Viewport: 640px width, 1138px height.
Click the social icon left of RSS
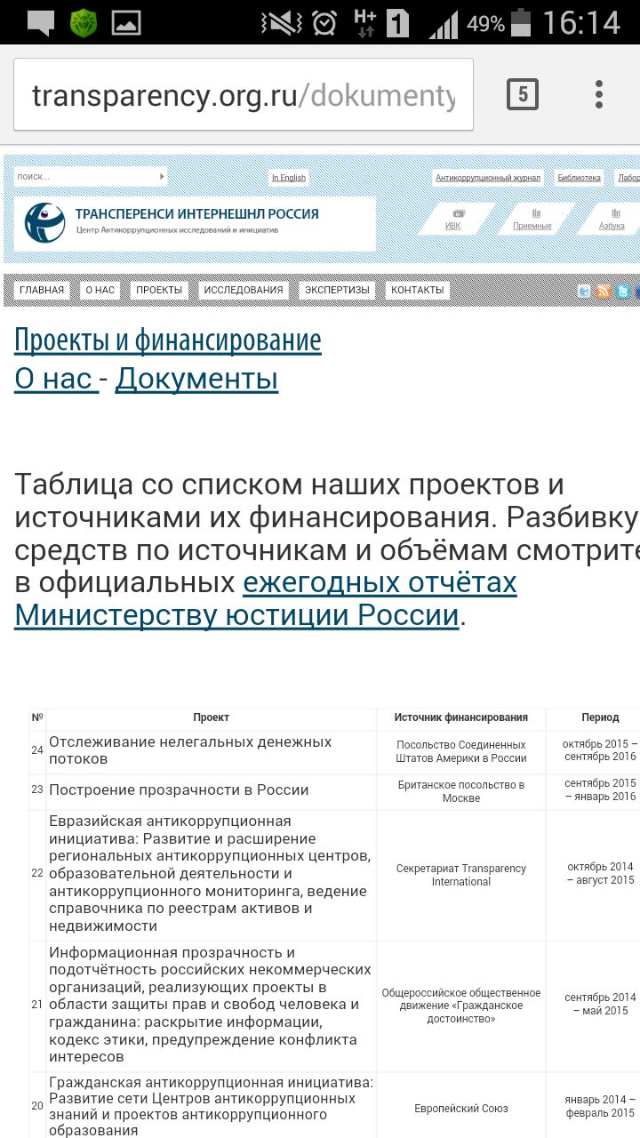point(585,292)
